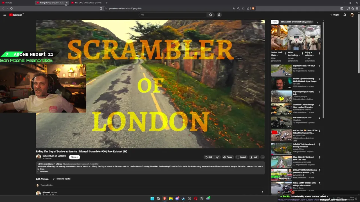Click the Oluştur create button

pyautogui.click(x=335, y=15)
